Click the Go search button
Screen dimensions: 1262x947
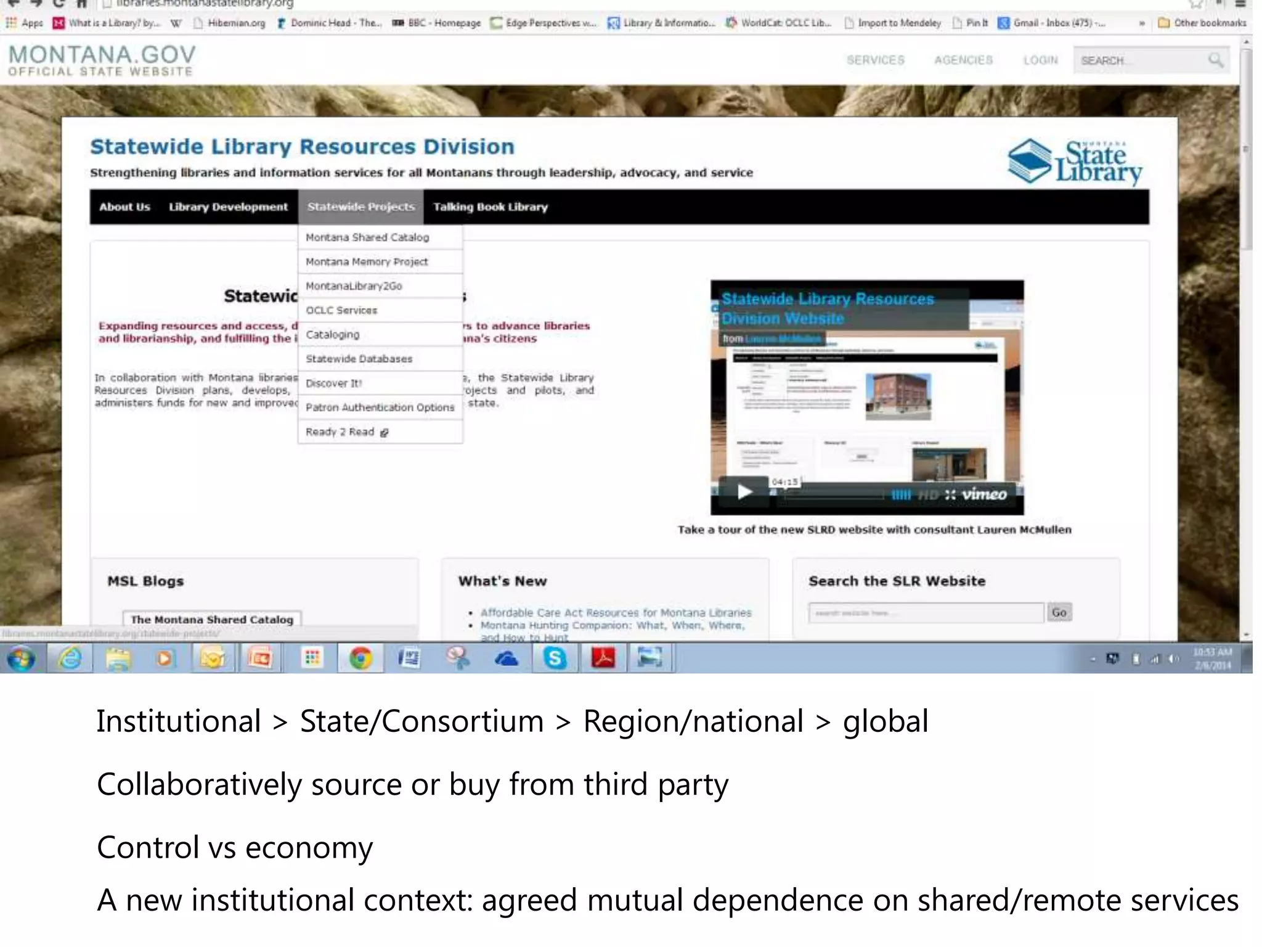[1059, 612]
